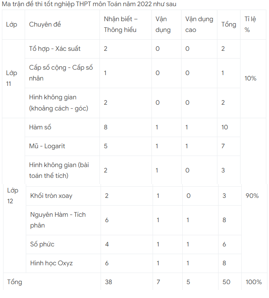This screenshot has width=269, height=298.
Task: Click the "Hàm số" topic cell
Action: [40, 127]
